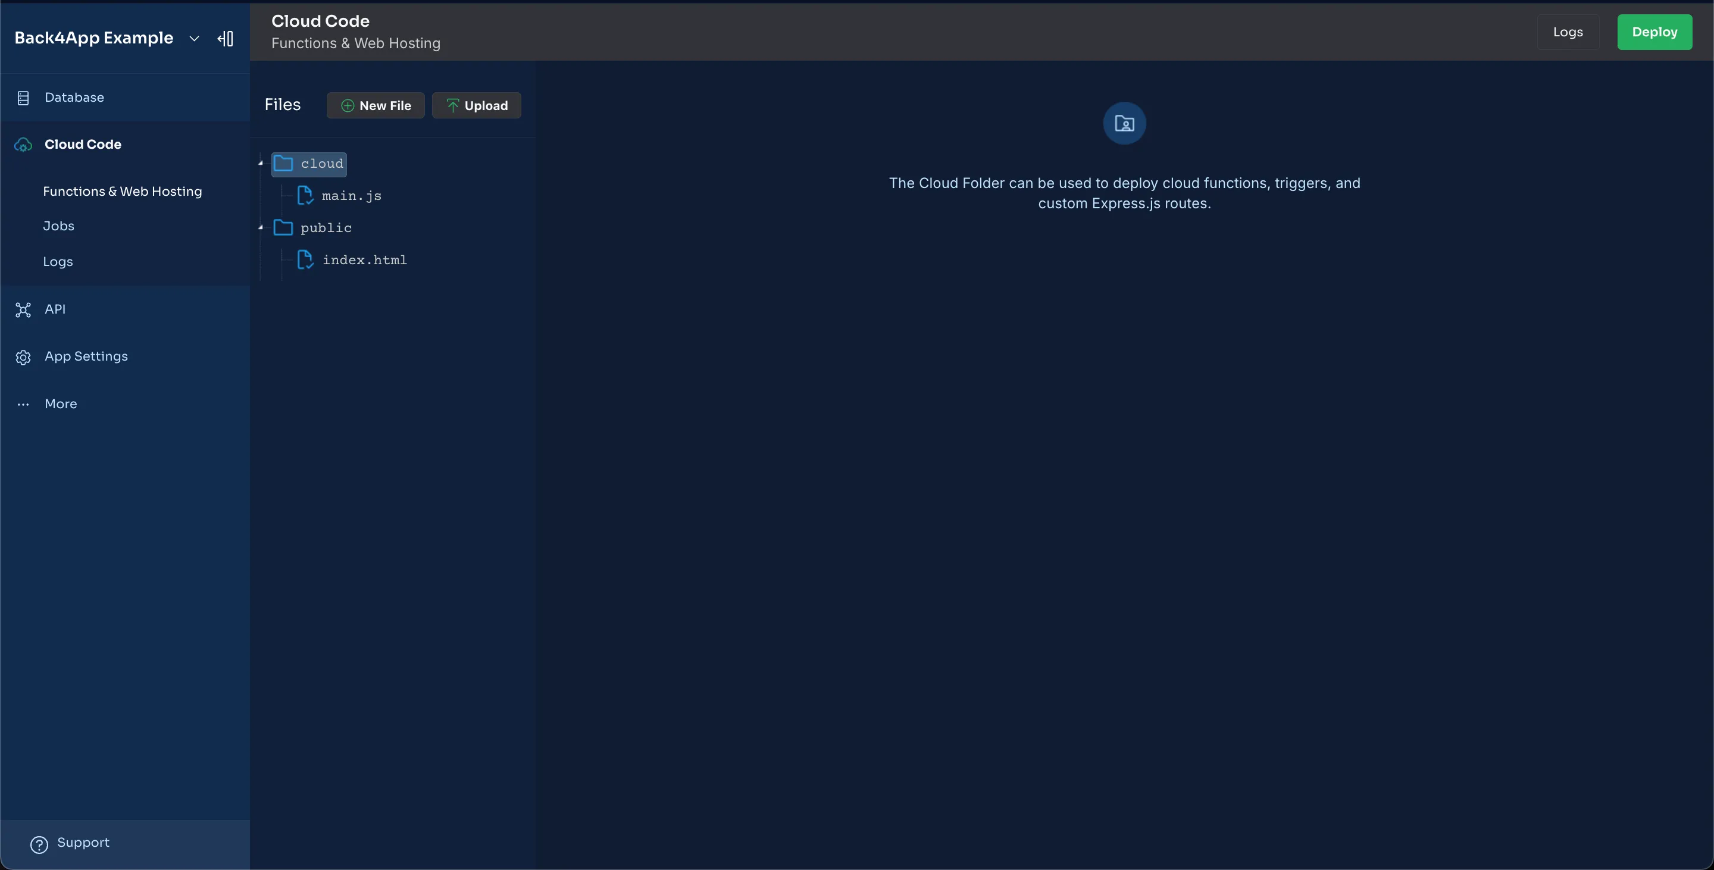Viewport: 1714px width, 870px height.
Task: Collapse the sidebar with the panel icon
Action: tap(226, 39)
